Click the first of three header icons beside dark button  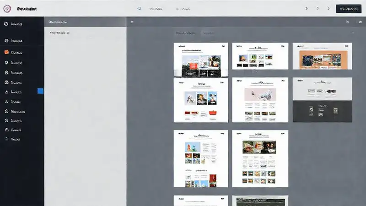tap(306, 9)
